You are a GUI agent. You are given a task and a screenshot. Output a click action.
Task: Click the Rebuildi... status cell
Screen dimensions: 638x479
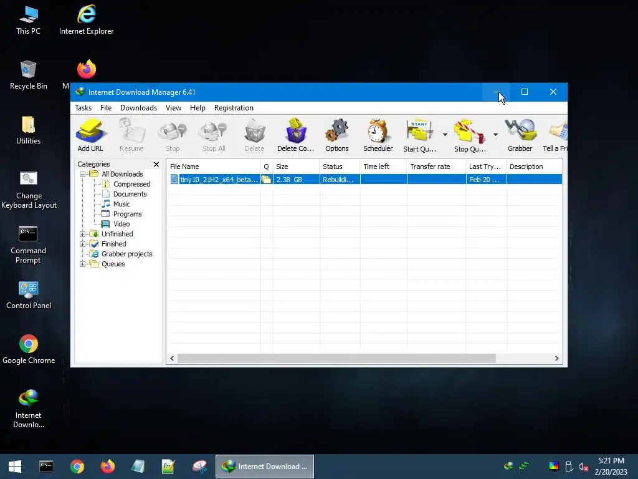click(x=340, y=180)
